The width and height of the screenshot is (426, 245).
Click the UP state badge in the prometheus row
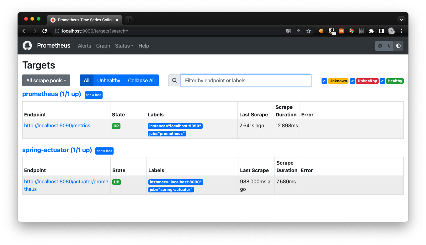coord(116,126)
